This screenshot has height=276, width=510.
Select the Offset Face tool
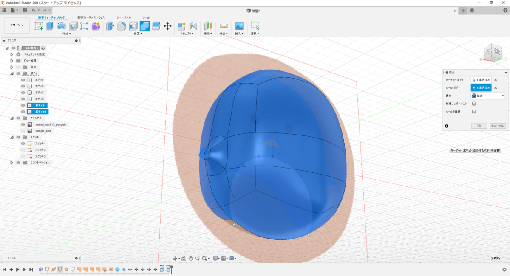click(156, 26)
